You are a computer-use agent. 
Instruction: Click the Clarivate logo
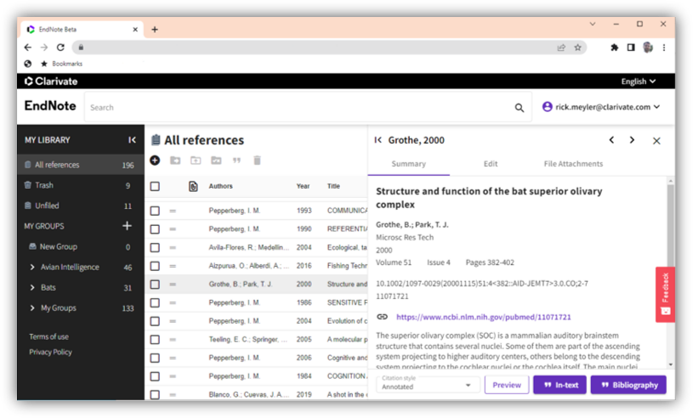pos(51,82)
